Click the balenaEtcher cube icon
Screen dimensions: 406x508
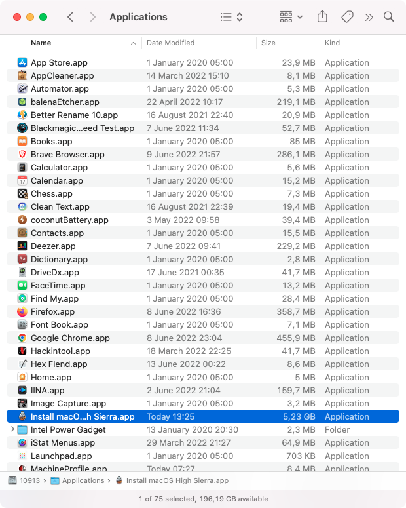(x=22, y=102)
